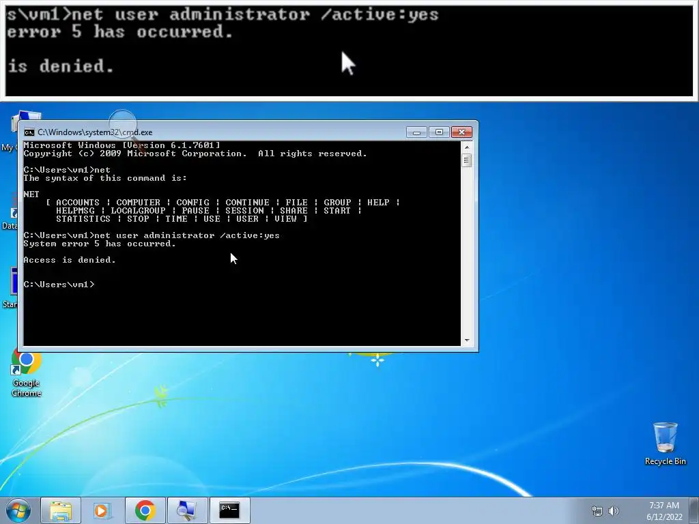The width and height of the screenshot is (699, 524).
Task: Maximize the cmd.exe window
Action: click(x=439, y=132)
